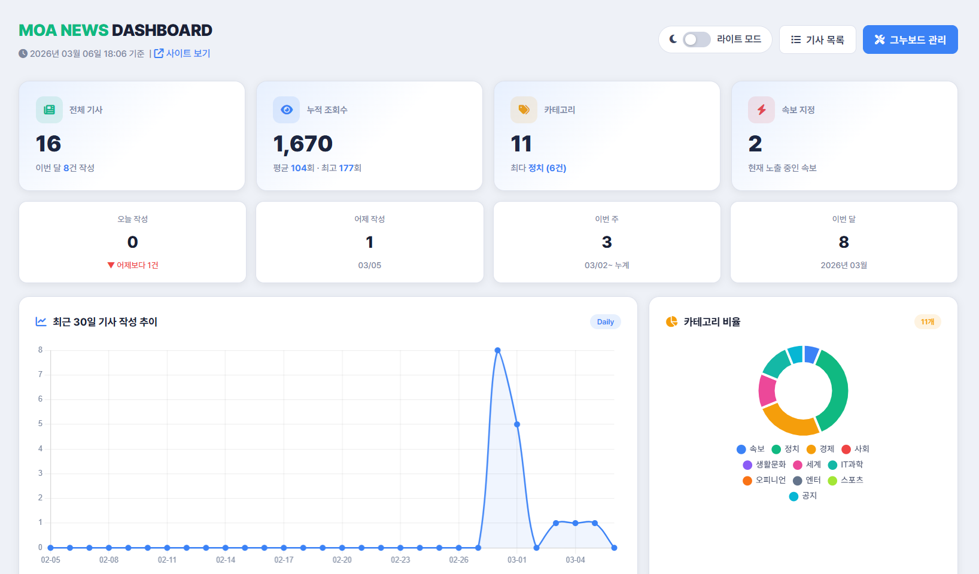Hide 경제 category via chart legend
979x574 pixels.
point(820,450)
